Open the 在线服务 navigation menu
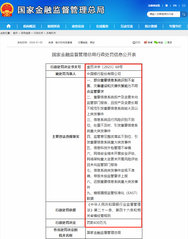 pos(102,26)
